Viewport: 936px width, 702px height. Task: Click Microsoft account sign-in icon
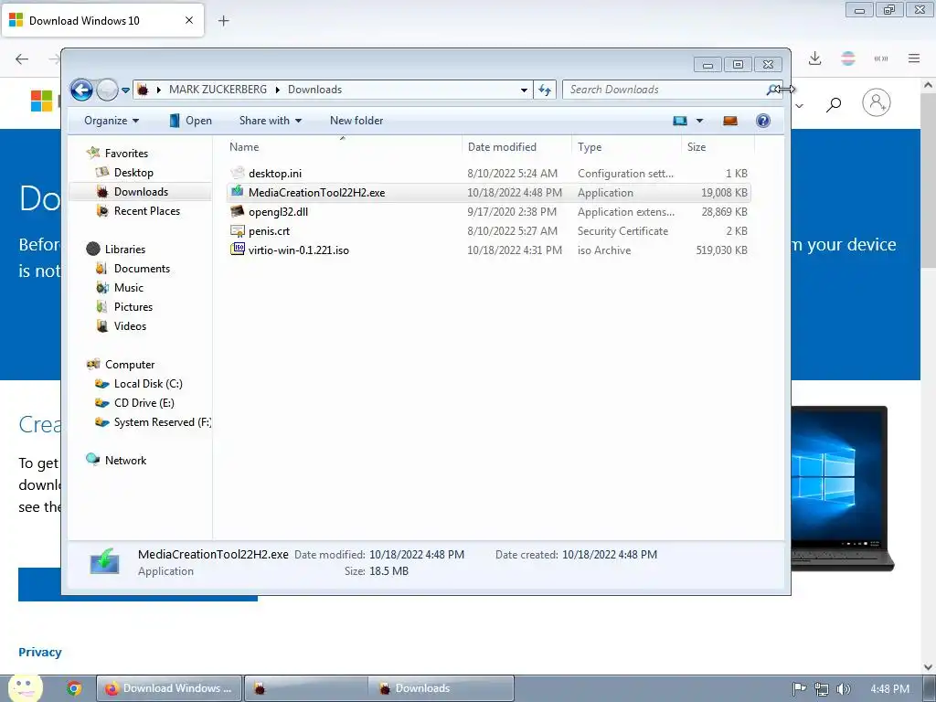877,102
